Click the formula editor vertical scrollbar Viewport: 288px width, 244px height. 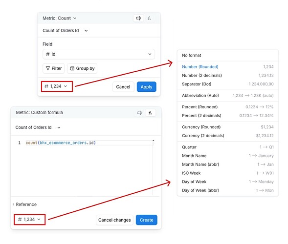click(153, 168)
